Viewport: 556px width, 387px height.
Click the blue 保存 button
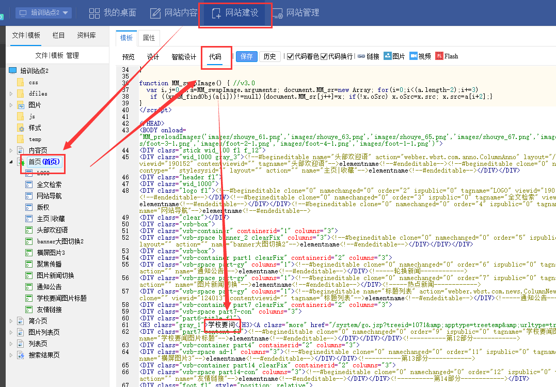[x=247, y=56]
